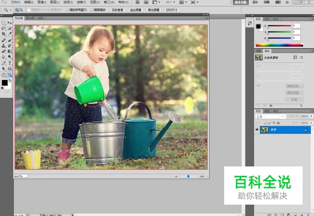Image resolution: width=314 pixels, height=216 pixels.
Task: Reset to default foreground/background colors
Action: click(2, 88)
